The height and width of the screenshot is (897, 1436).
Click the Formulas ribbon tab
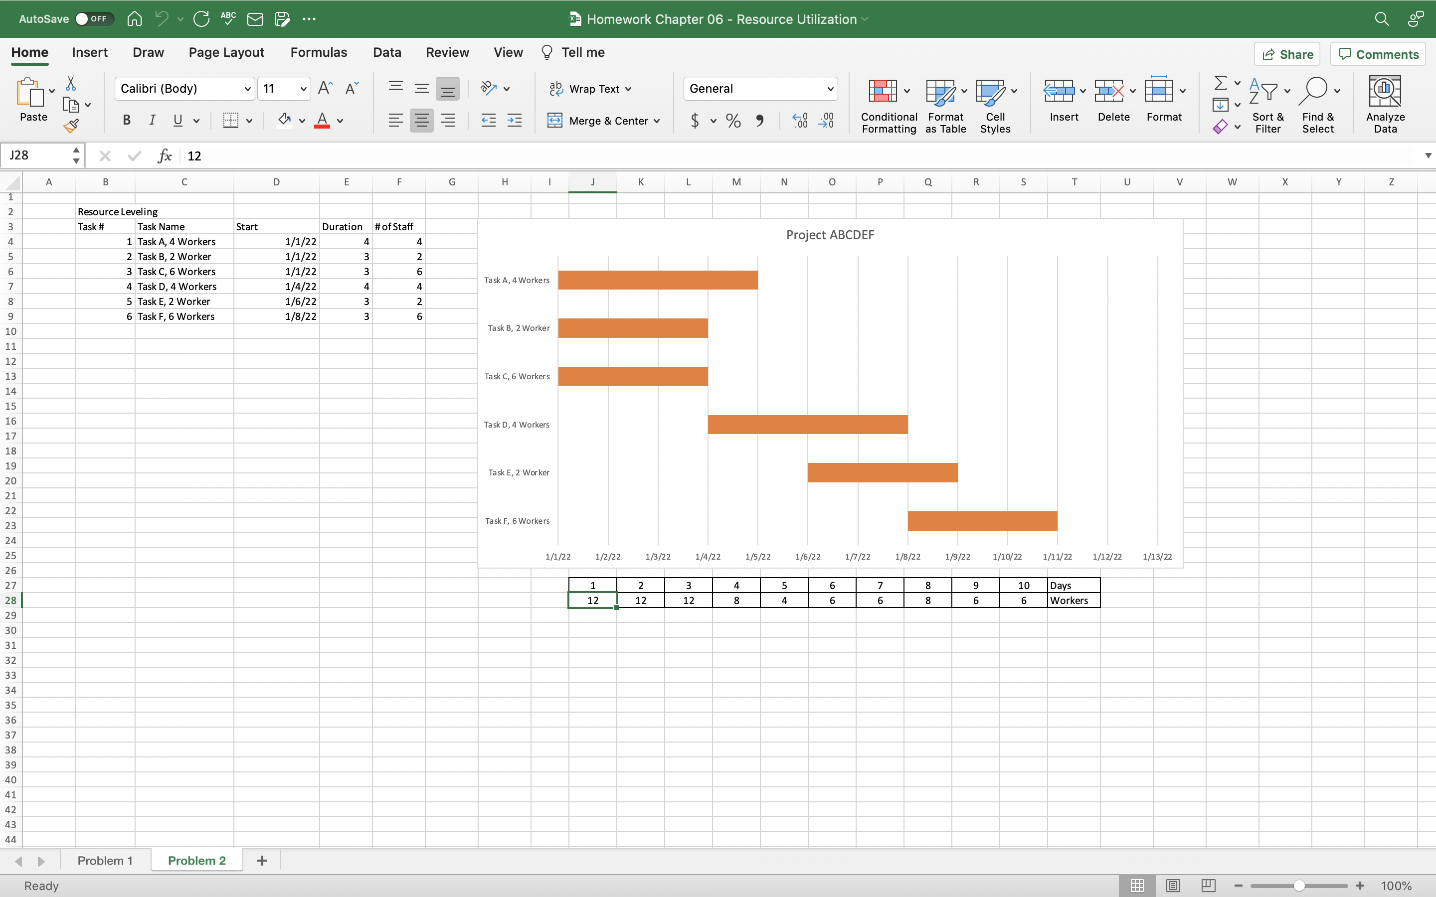[319, 52]
